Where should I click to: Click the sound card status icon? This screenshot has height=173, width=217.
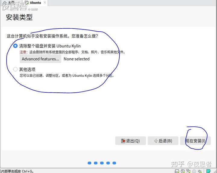point(200,171)
